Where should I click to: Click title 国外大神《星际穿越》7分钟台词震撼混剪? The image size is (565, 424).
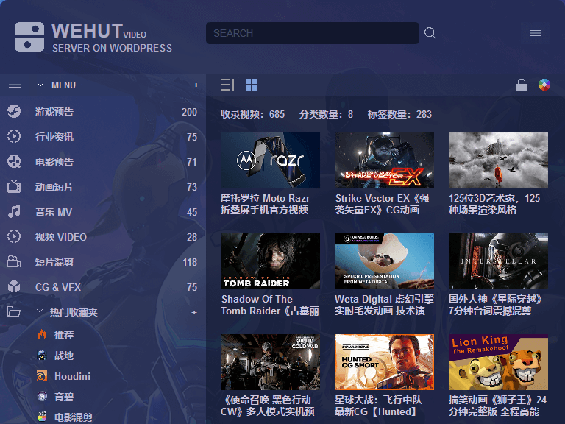tap(496, 305)
